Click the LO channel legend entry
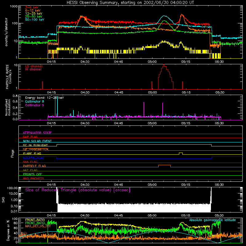 coord(34,66)
